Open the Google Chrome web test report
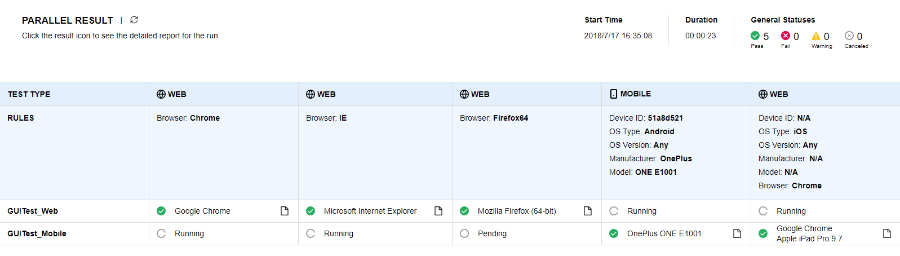900x256 pixels. 285,211
